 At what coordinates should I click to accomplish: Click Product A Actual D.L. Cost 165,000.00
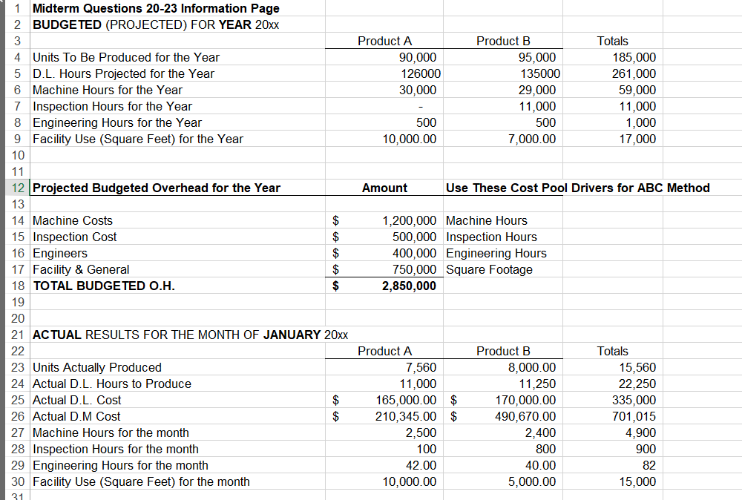click(406, 400)
